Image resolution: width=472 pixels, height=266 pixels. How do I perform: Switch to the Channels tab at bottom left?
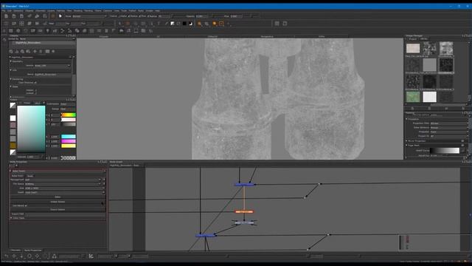[15, 250]
